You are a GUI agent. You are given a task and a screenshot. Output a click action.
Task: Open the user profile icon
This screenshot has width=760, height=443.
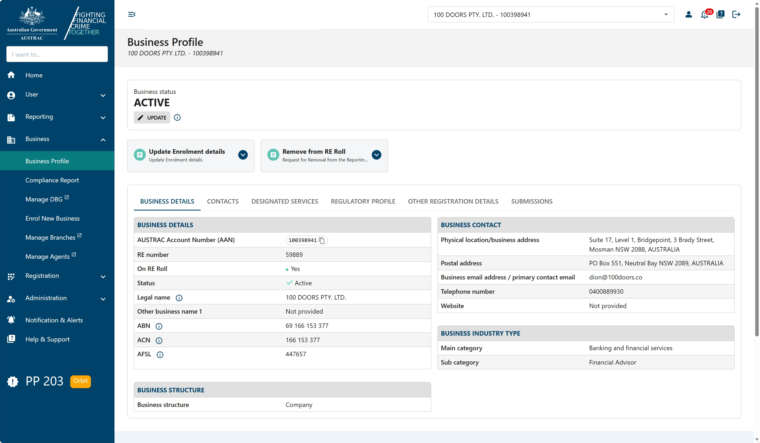coord(689,14)
